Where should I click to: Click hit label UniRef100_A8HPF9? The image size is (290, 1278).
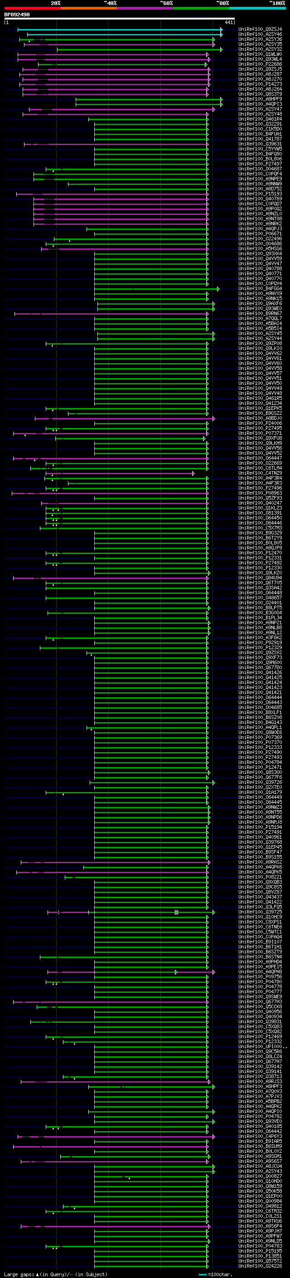coord(260,99)
